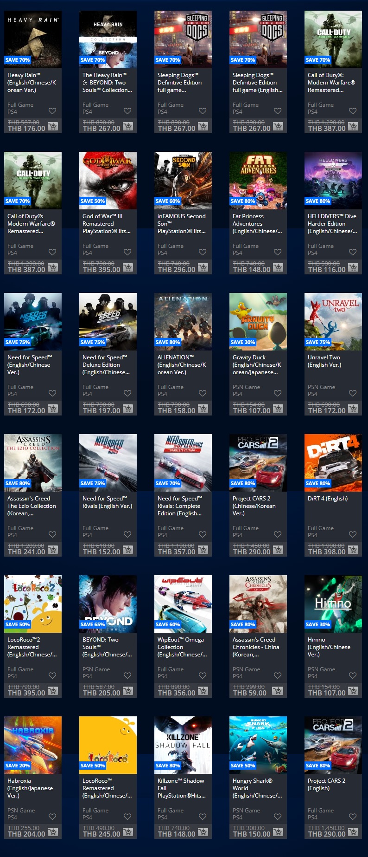Toggle wishlist heart for HELLDIVERS
Image resolution: width=368 pixels, height=857 pixels.
[x=353, y=252]
